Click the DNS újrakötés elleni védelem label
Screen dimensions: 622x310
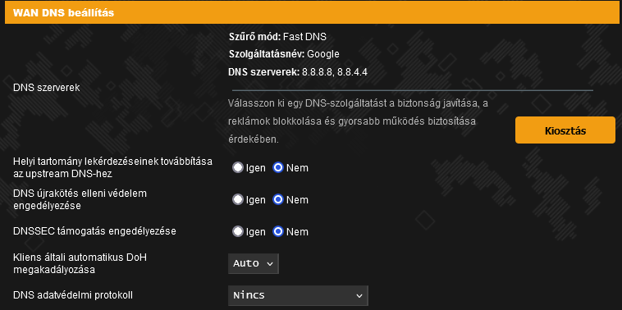coord(80,200)
